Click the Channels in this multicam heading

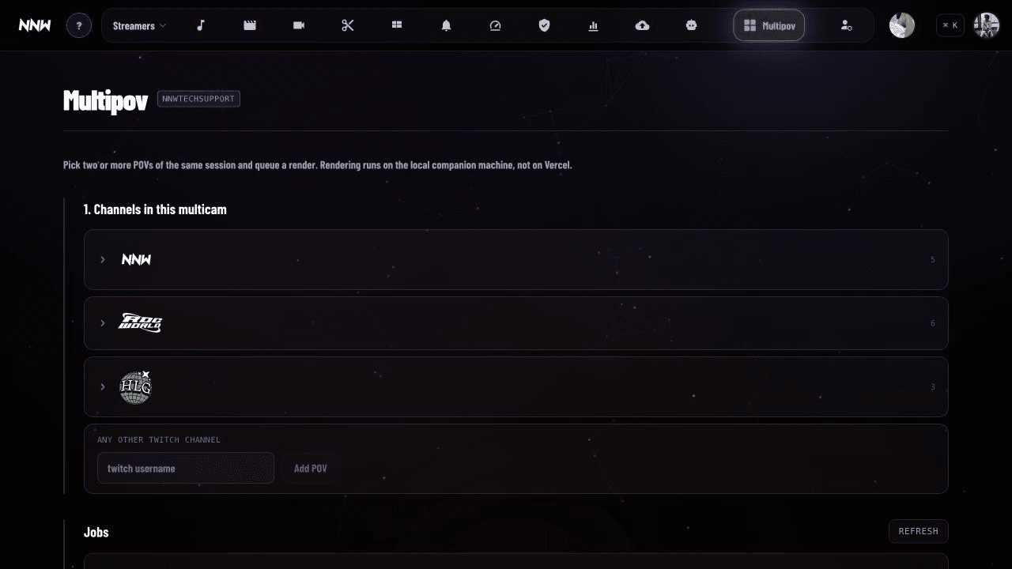[x=155, y=209]
